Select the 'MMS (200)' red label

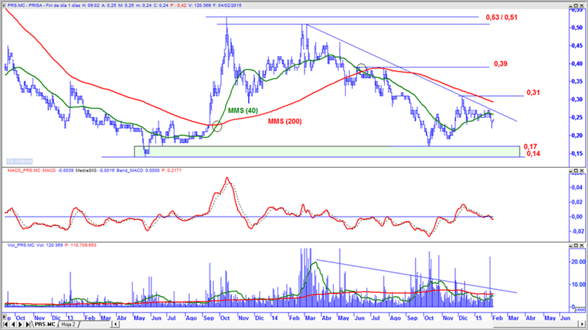click(285, 122)
